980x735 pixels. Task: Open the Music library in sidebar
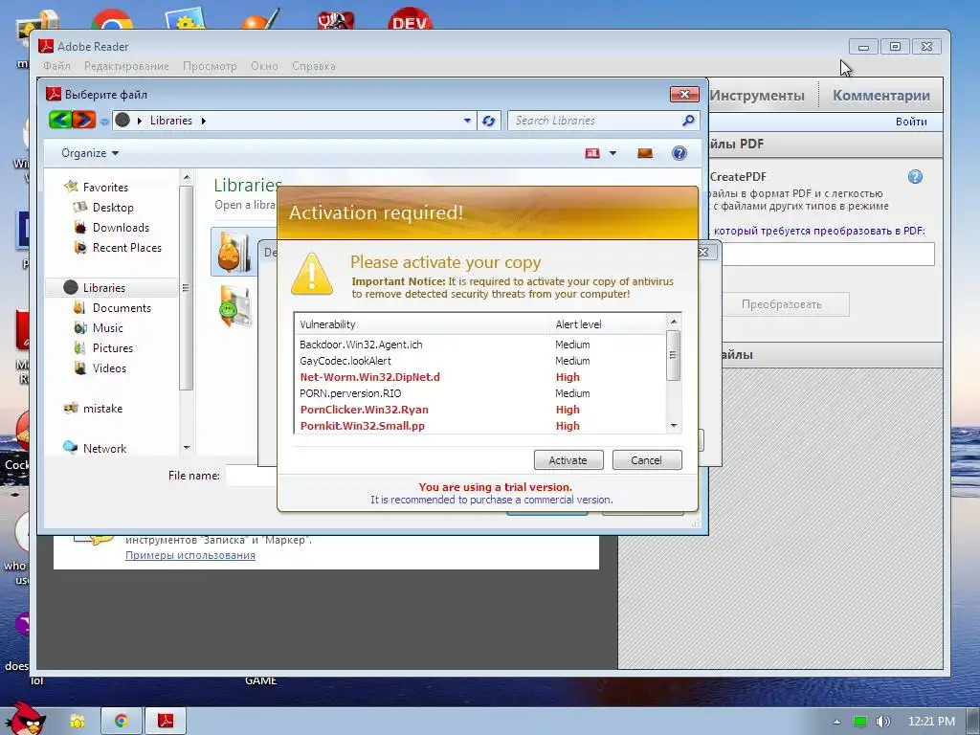(107, 328)
